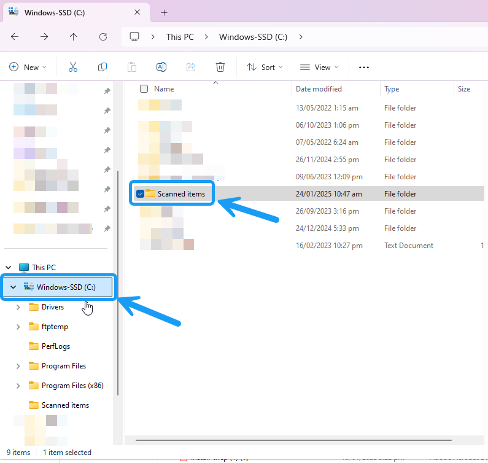Click the Delete trash icon

[x=220, y=67]
